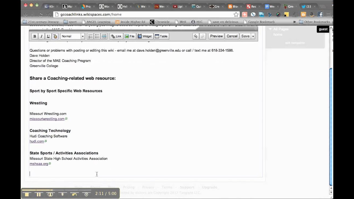Open the Chrome menu icon
The height and width of the screenshot is (199, 354).
[x=329, y=15]
